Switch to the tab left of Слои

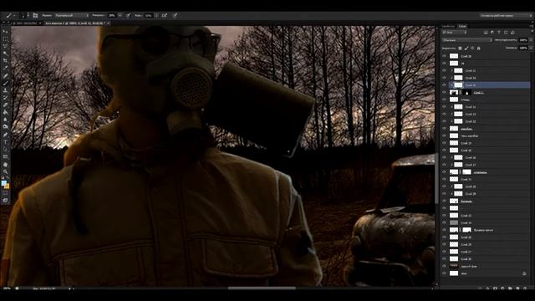tap(449, 26)
